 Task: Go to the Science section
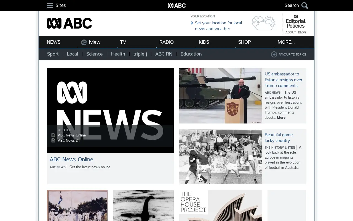click(x=94, y=54)
